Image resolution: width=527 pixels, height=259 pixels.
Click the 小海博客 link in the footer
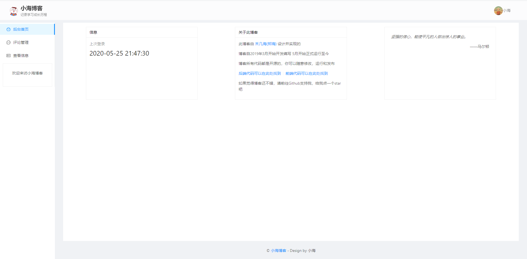click(278, 251)
